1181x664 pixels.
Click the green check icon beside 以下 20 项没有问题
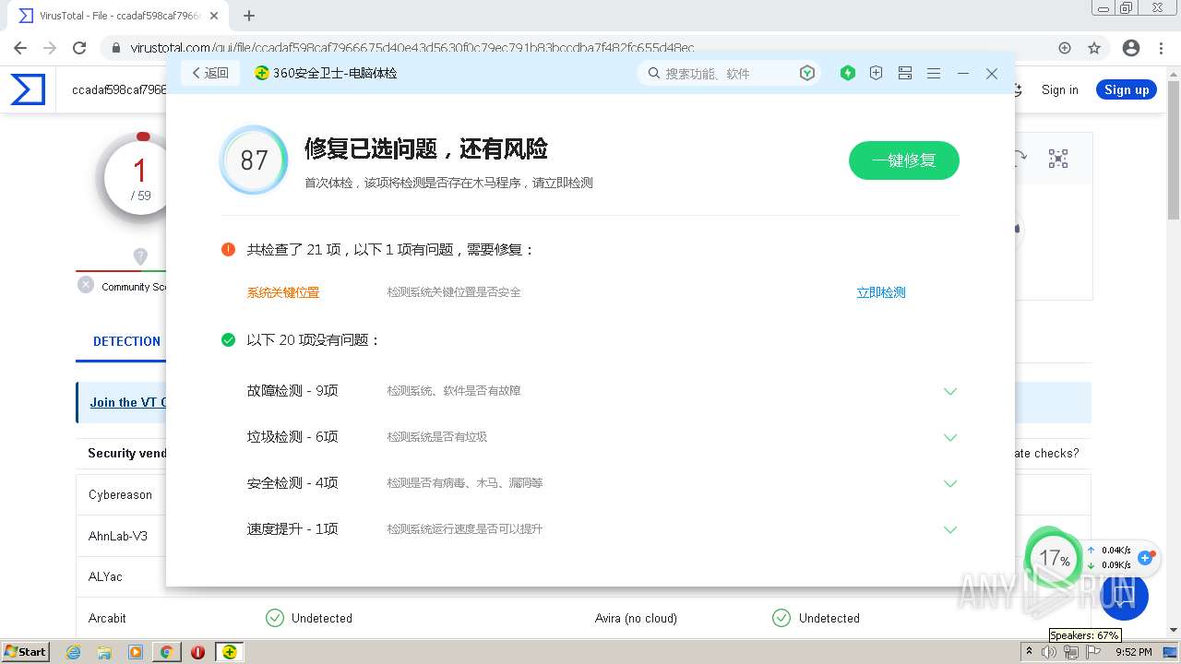(x=229, y=339)
